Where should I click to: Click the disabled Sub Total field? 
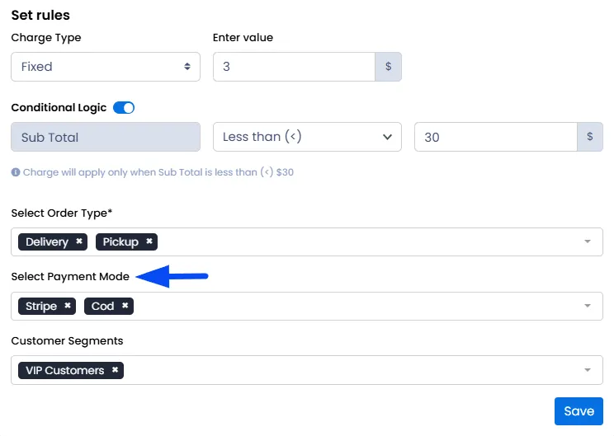click(106, 137)
